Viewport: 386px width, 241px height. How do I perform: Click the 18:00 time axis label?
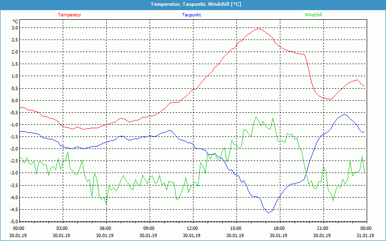280,228
